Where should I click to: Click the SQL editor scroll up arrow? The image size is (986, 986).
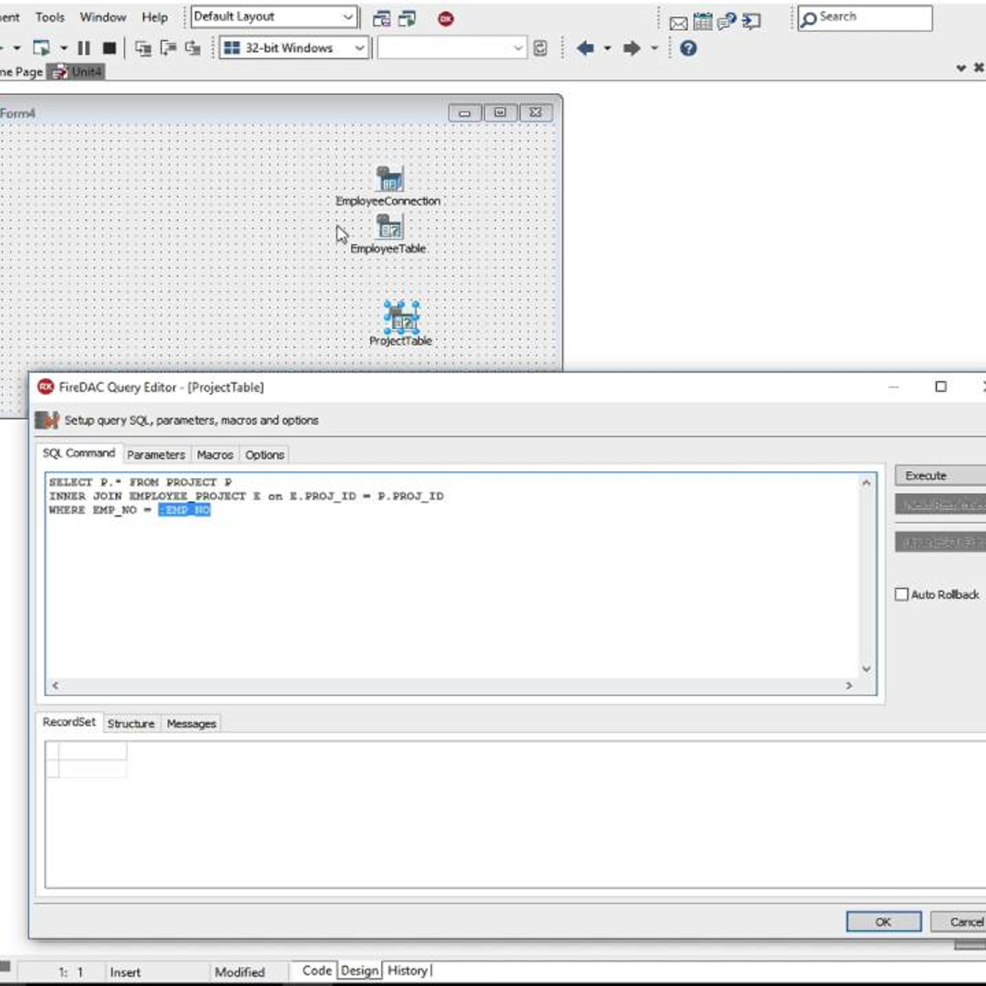pos(866,483)
